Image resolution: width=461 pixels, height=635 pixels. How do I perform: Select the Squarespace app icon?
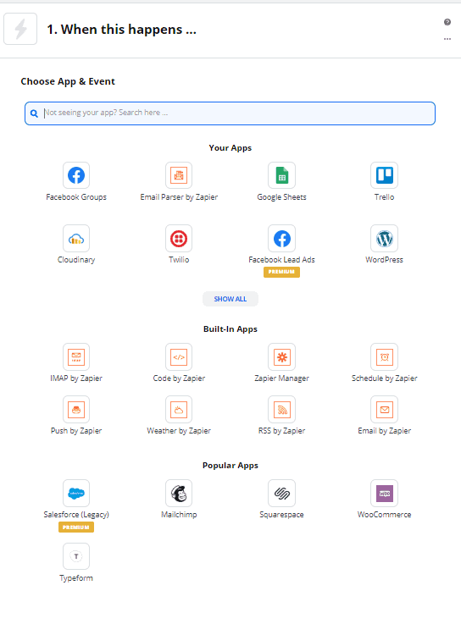(282, 494)
